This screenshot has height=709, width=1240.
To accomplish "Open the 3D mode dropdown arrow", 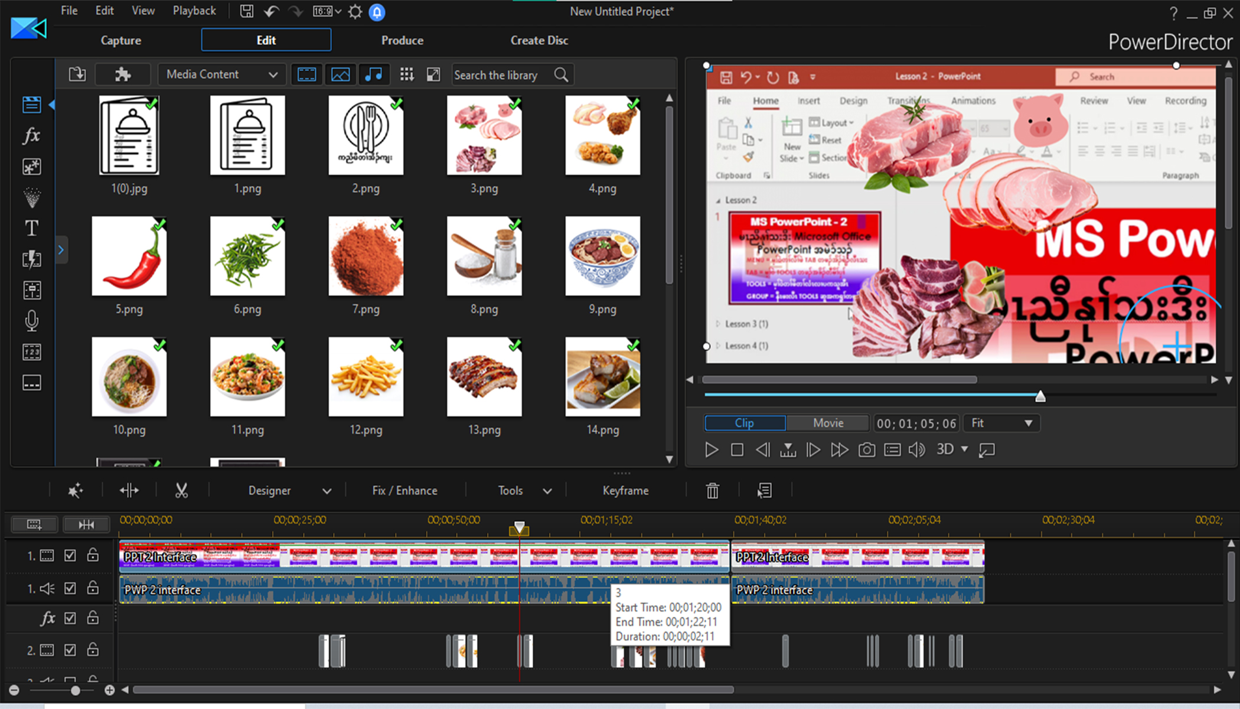I will click(965, 449).
